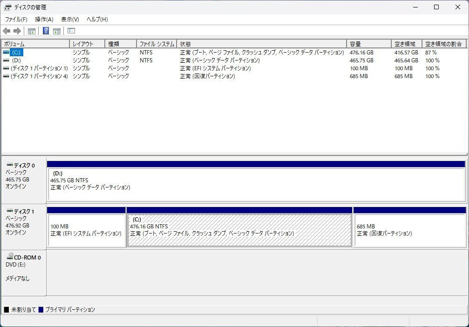Open the 操作(A) menu
Screen dimensions: 469x327
tap(43, 19)
